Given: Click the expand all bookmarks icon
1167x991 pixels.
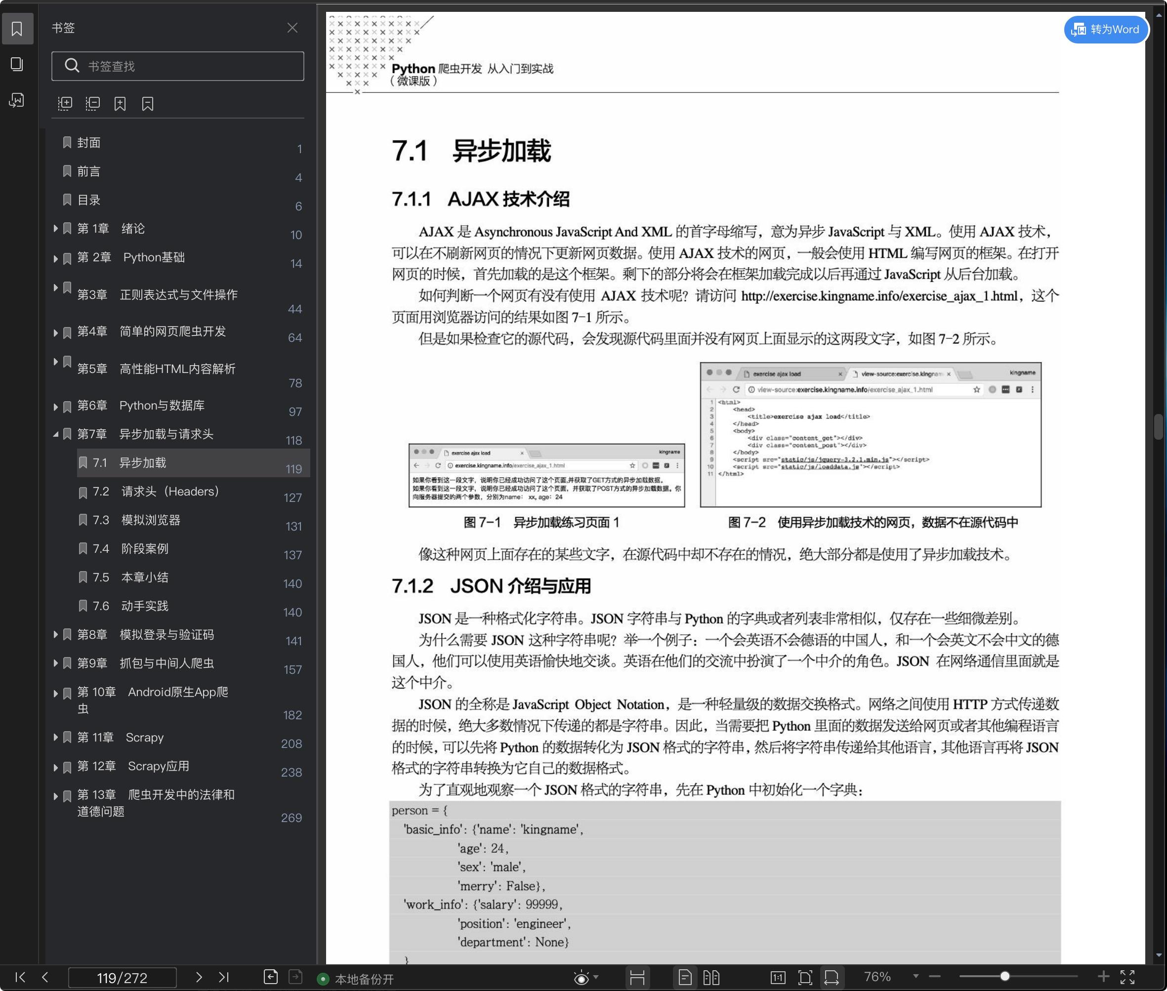Looking at the screenshot, I should click(x=65, y=103).
